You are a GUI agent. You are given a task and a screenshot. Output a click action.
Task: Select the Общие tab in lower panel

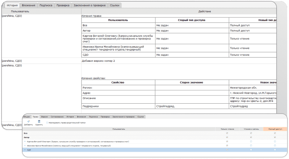point(26,117)
